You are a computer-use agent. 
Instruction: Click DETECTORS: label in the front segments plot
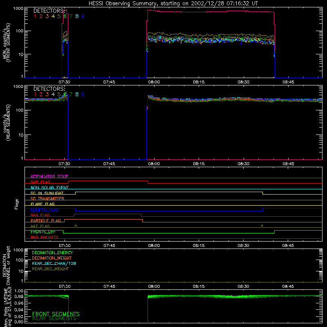coord(49,11)
